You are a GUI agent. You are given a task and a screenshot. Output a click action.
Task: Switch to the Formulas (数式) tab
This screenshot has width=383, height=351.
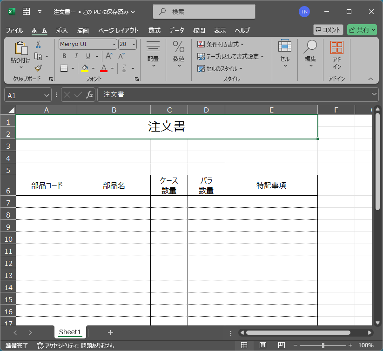click(x=155, y=30)
